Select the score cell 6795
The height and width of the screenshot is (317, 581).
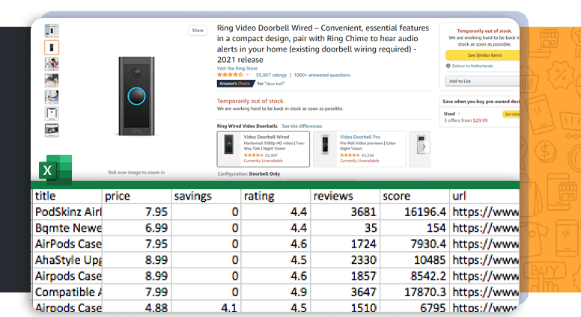pos(415,307)
